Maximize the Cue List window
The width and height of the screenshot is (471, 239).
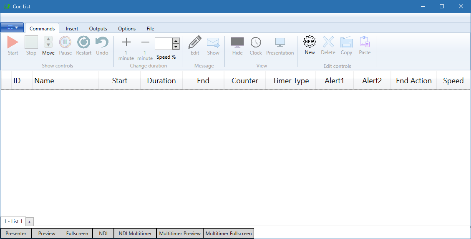441,6
